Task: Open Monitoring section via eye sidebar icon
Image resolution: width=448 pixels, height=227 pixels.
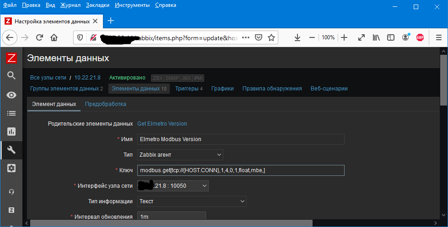Action: tap(11, 95)
